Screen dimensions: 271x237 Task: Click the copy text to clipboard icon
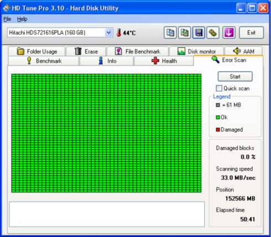coord(170,33)
